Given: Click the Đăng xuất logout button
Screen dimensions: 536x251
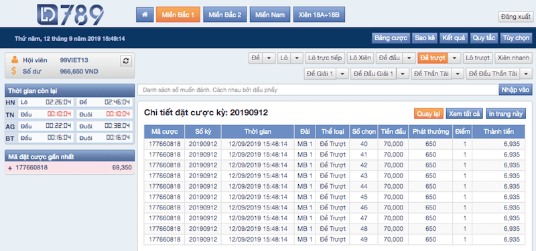Looking at the screenshot, I should coord(515,17).
